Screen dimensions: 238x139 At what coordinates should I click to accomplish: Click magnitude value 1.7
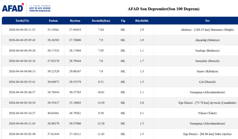142,61
